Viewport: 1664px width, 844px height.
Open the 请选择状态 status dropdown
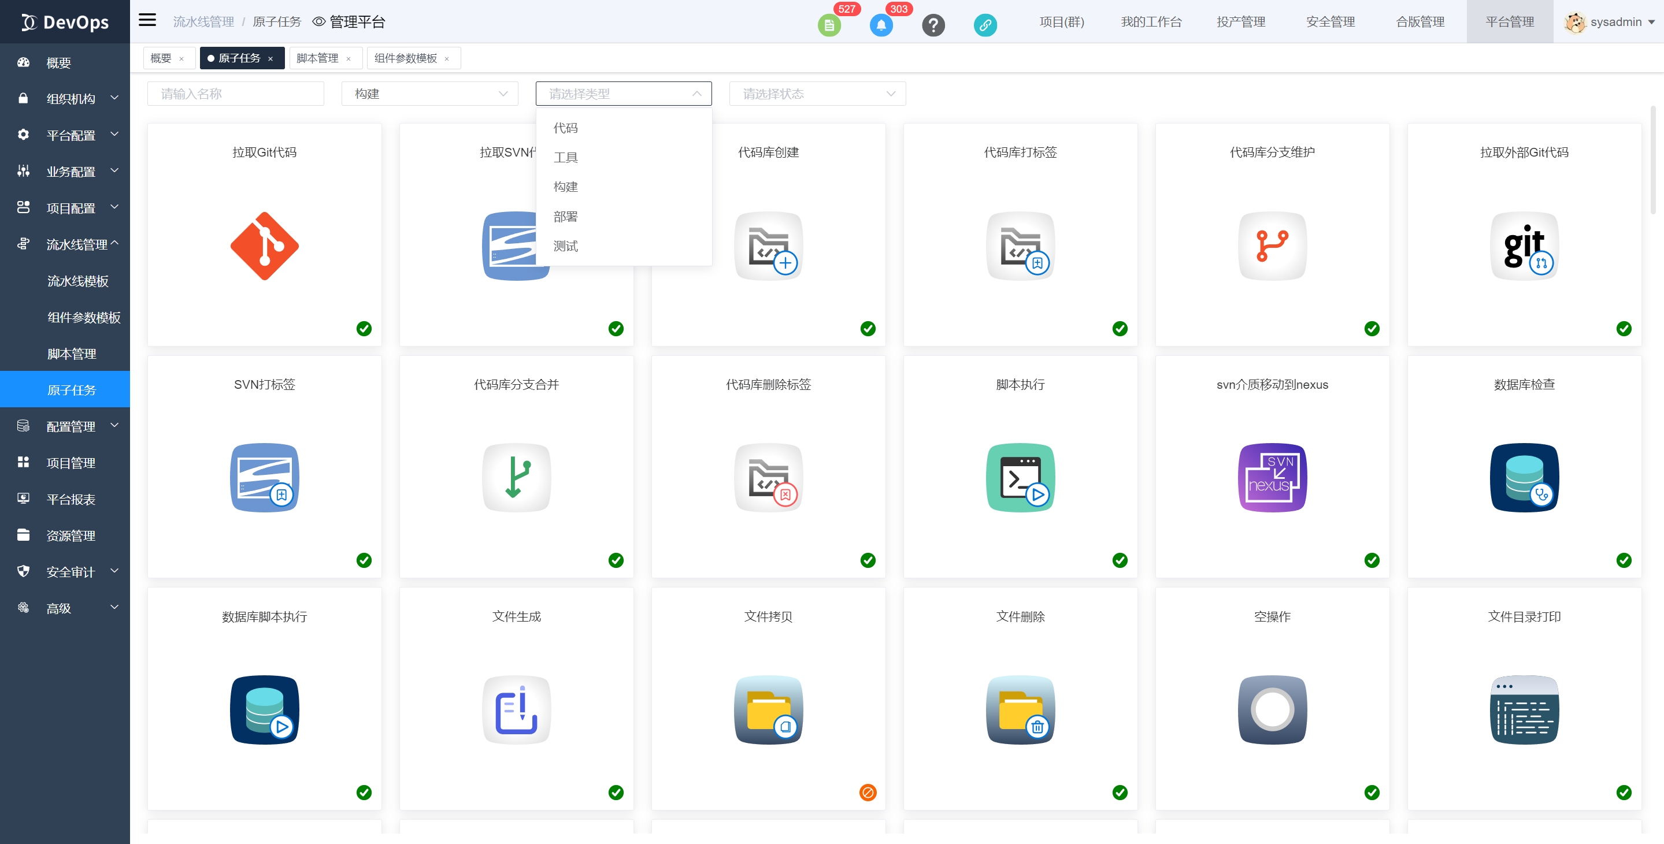pos(817,94)
